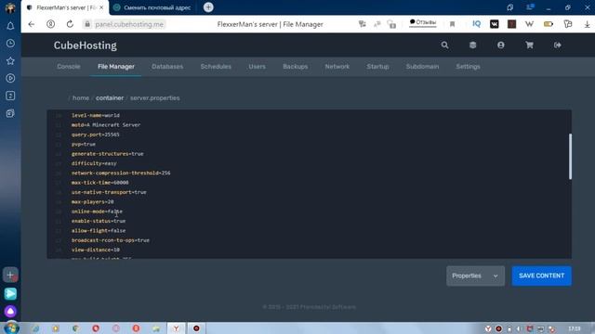
Task: Open favorites star icon in sidebar
Action: point(10,60)
